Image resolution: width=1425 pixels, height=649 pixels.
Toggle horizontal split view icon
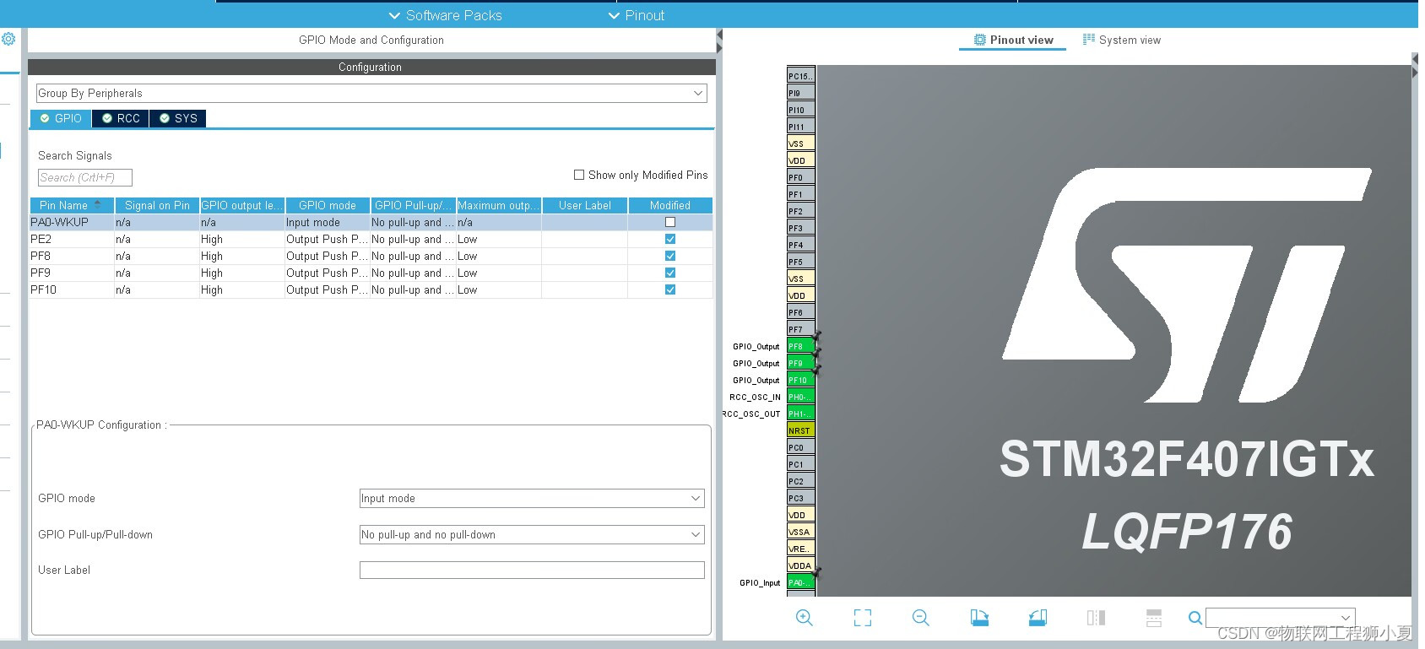(1154, 618)
